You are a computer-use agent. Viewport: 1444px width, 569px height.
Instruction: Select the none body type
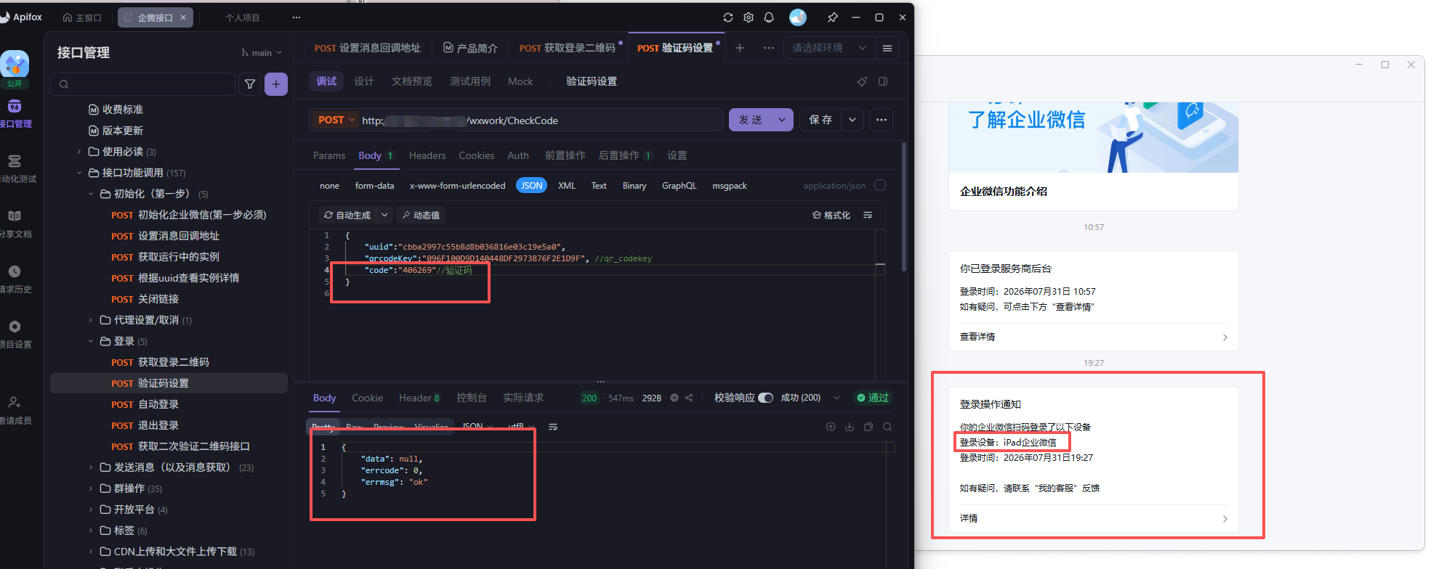(329, 186)
